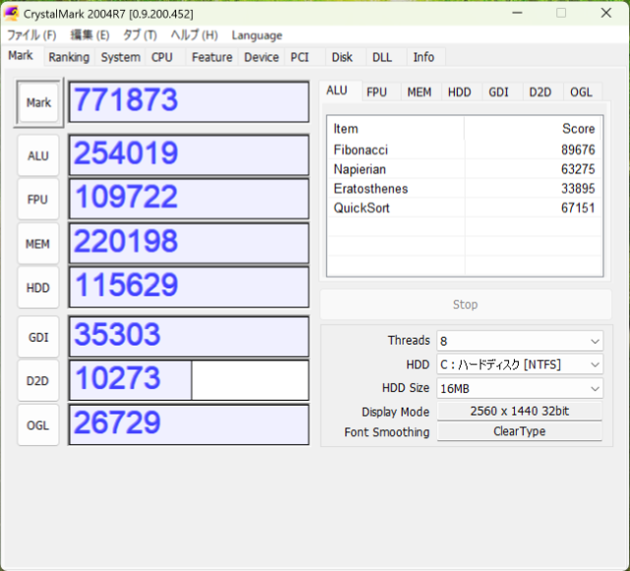Open the ファイル (F) menu
The width and height of the screenshot is (630, 571).
[31, 35]
